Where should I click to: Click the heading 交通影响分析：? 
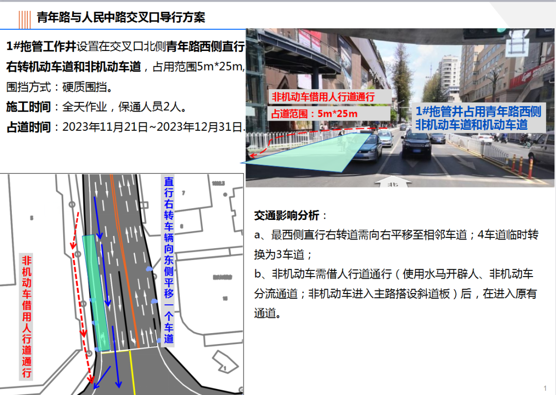290,215
